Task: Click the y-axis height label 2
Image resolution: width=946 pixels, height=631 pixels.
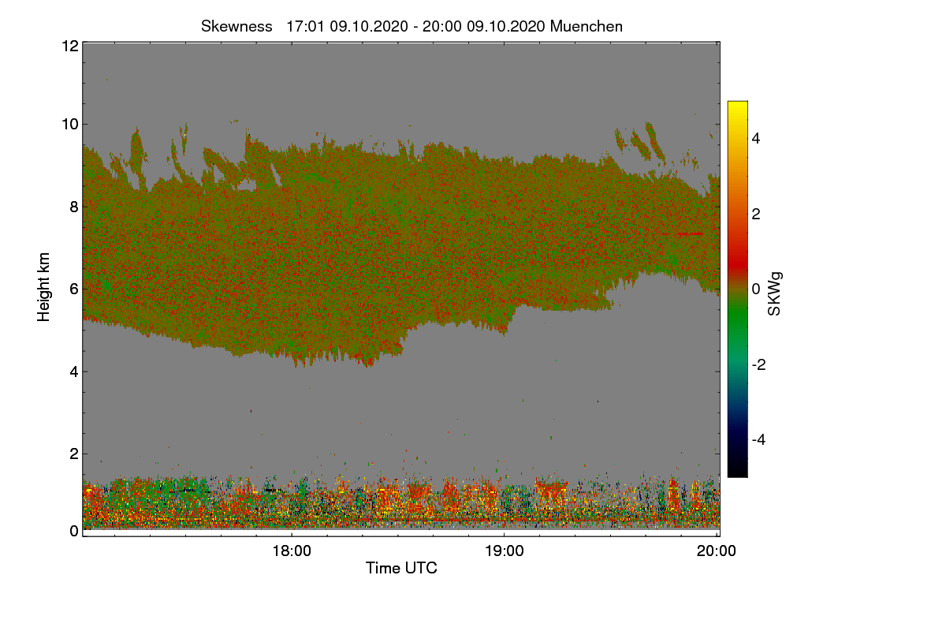Action: point(73,454)
